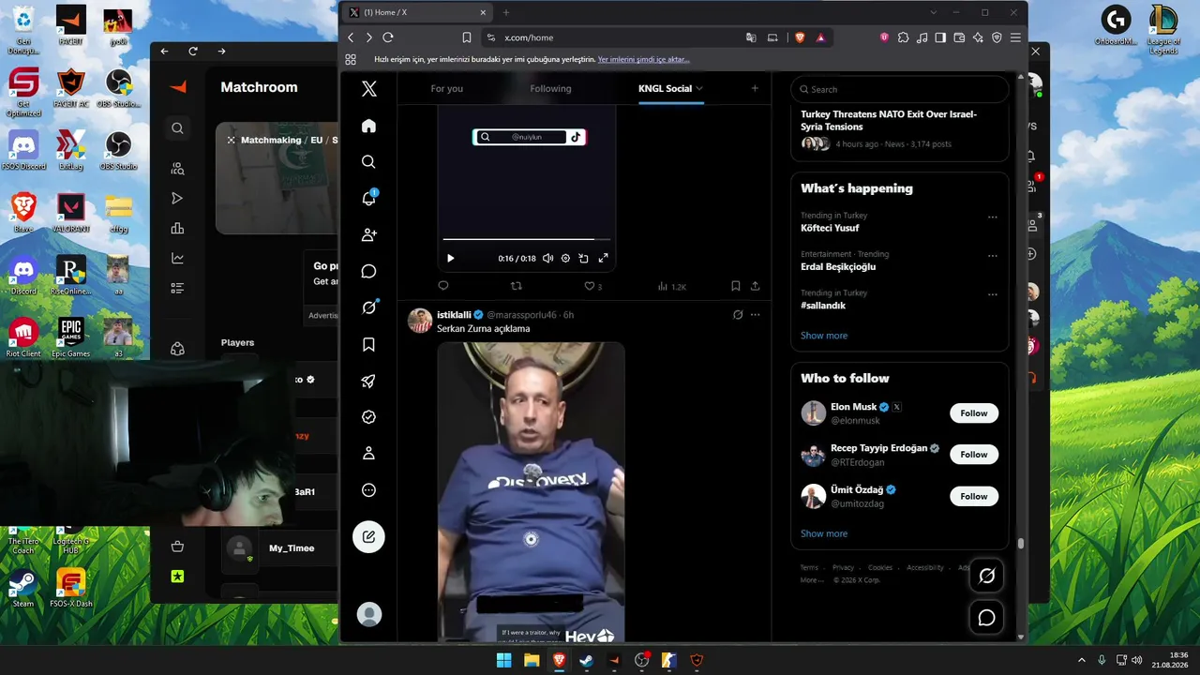Click the import bookmarks link
1200x675 pixels.
click(643, 59)
